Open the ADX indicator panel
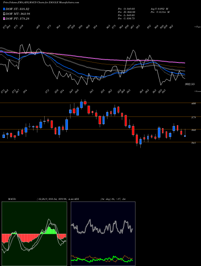Screen dimensions: 201x266 103,234
